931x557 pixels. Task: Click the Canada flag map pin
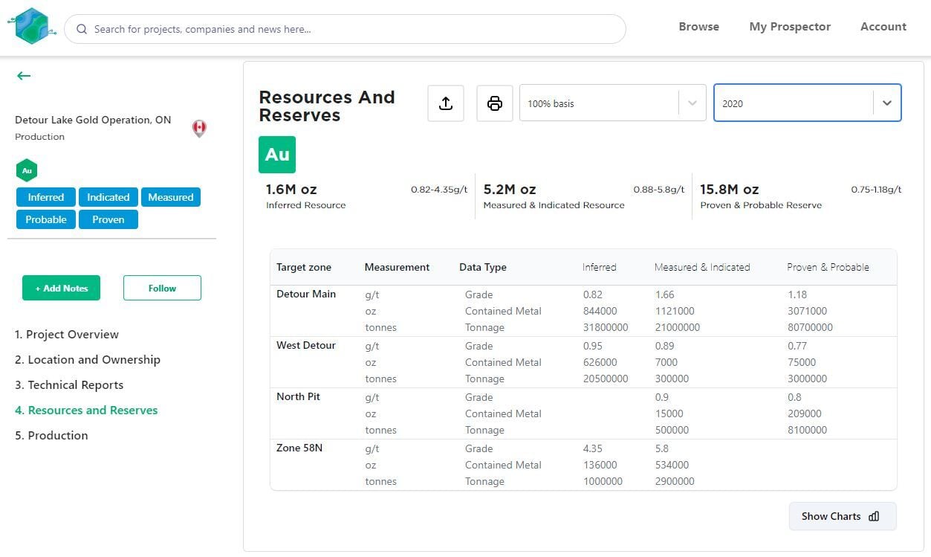[199, 128]
